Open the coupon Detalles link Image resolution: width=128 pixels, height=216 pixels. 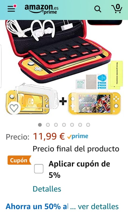[47, 189]
